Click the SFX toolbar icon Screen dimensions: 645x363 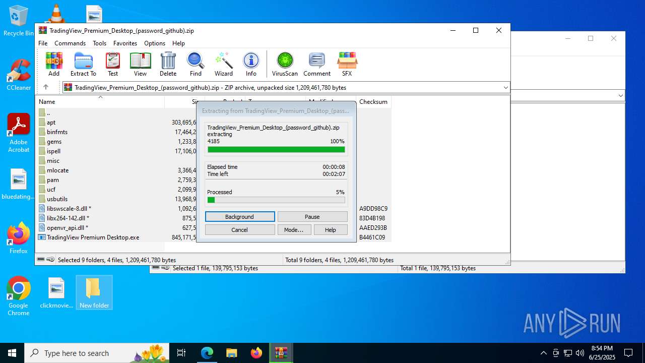coord(347,64)
